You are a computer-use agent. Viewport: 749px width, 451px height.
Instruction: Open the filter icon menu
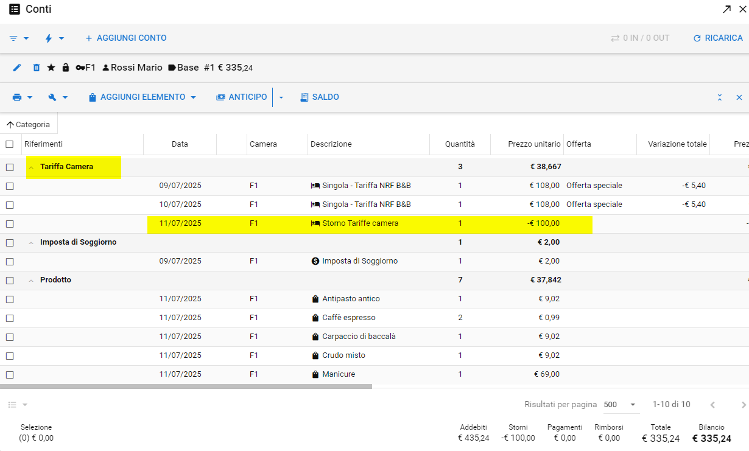click(x=19, y=38)
